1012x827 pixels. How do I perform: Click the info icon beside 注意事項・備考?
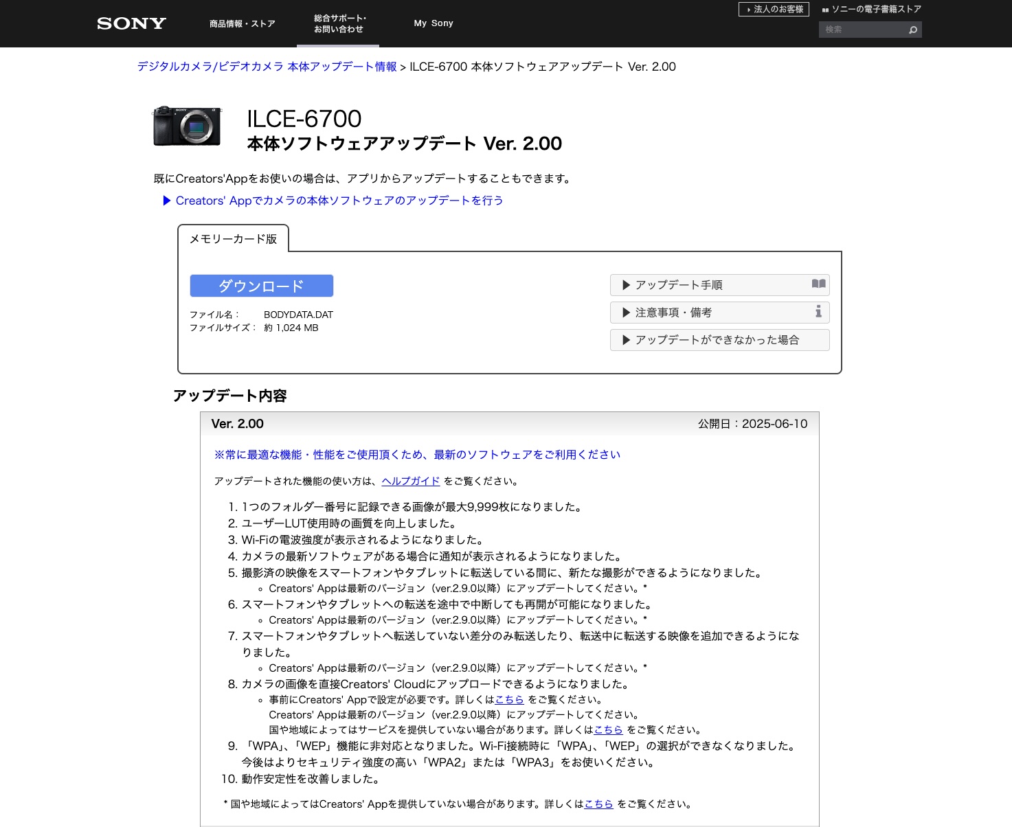[x=818, y=312]
